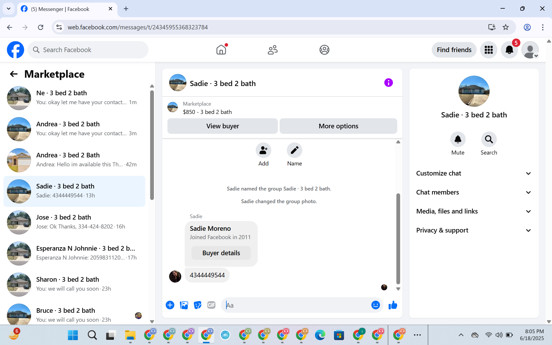Expand Chat members section
This screenshot has width=552, height=345.
473,192
